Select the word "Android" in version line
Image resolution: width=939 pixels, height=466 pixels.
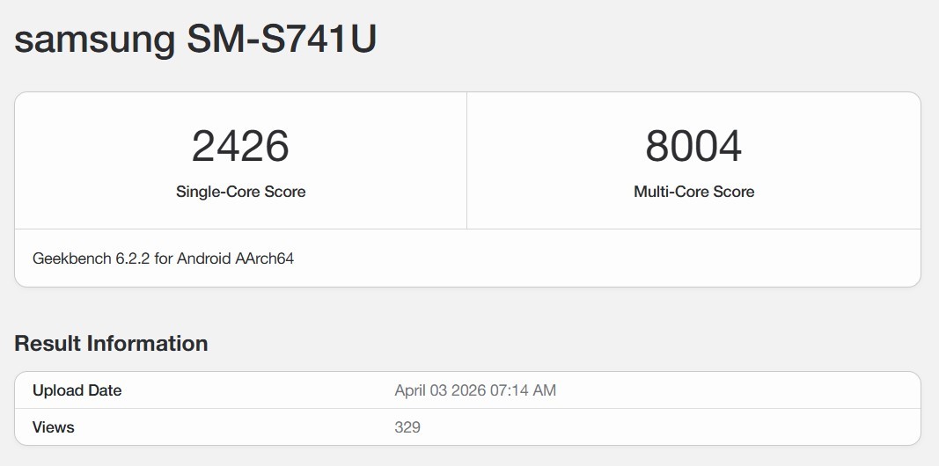205,258
